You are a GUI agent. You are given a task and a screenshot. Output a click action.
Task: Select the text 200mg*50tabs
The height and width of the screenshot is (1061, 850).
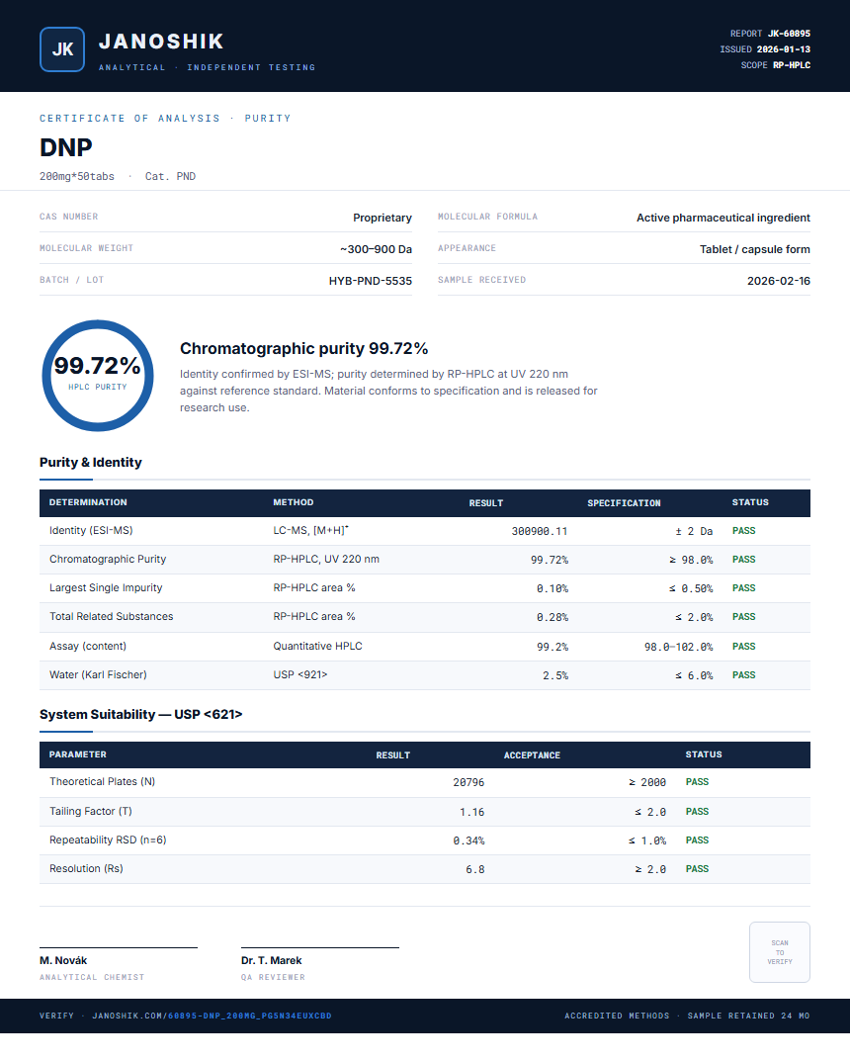click(76, 177)
